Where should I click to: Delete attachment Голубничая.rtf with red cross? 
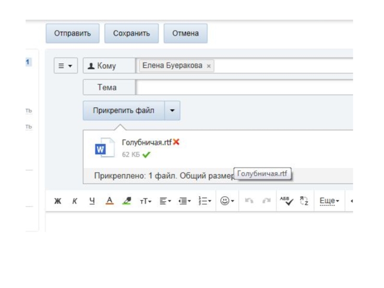pos(176,142)
